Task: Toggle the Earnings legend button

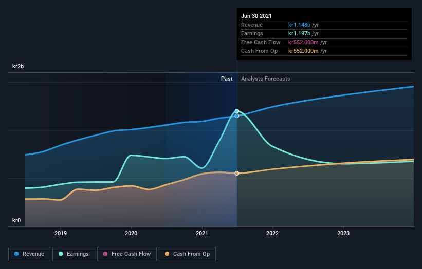Action: tap(74, 254)
